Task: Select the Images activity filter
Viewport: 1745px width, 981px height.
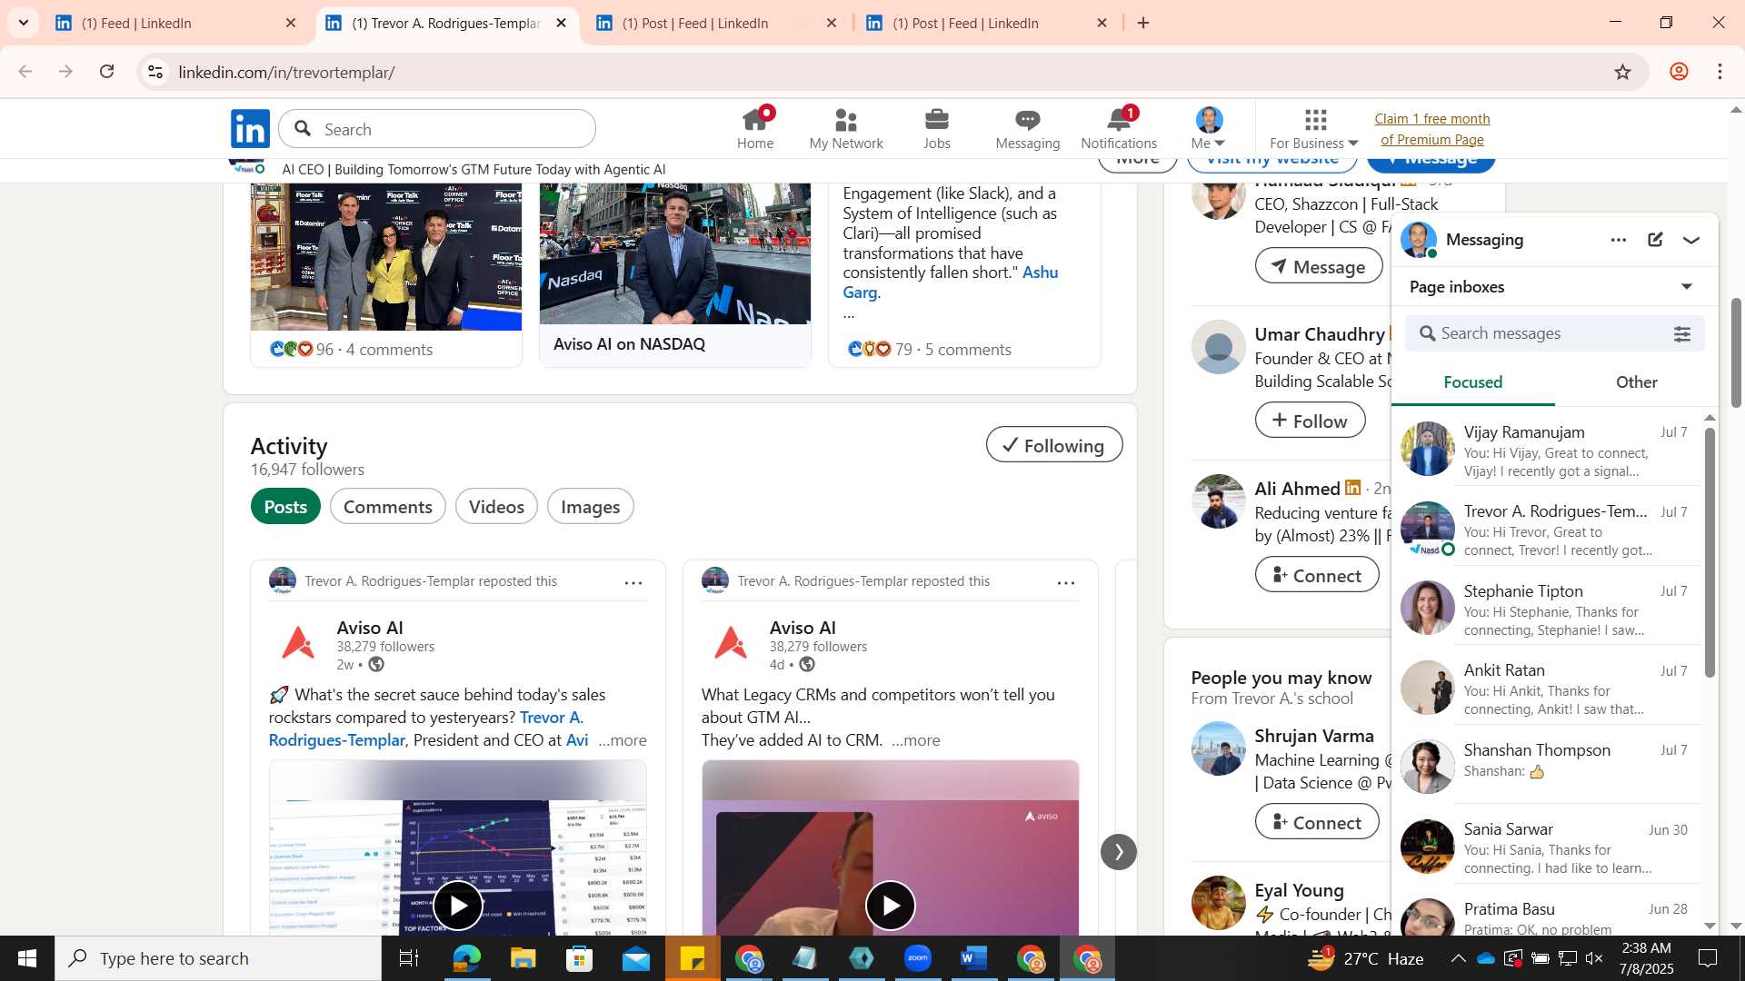Action: tap(590, 507)
